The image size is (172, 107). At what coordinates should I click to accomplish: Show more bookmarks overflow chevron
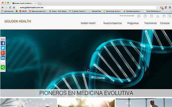point(171,11)
